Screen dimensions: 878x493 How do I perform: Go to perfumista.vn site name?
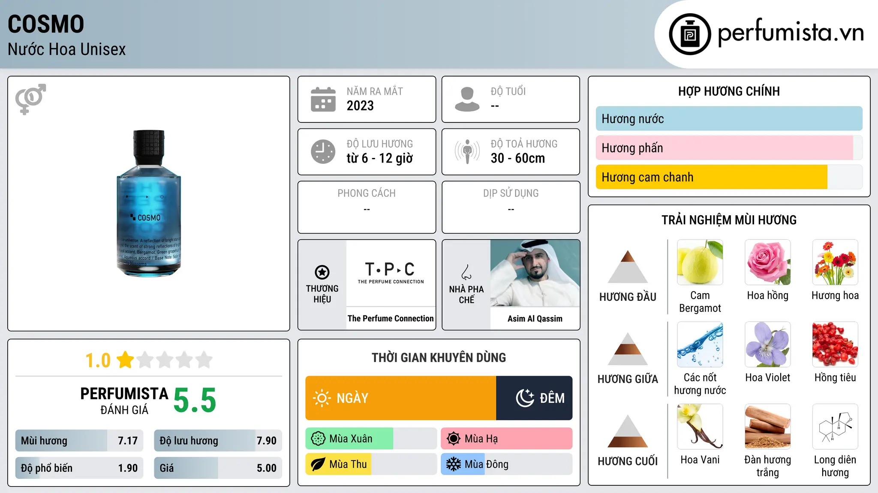pos(791,33)
